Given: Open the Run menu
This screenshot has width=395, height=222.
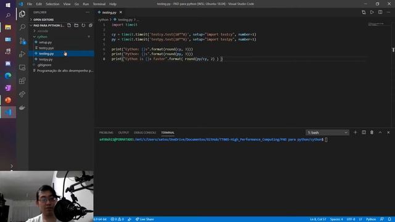Looking at the screenshot, I should click(x=86, y=4).
